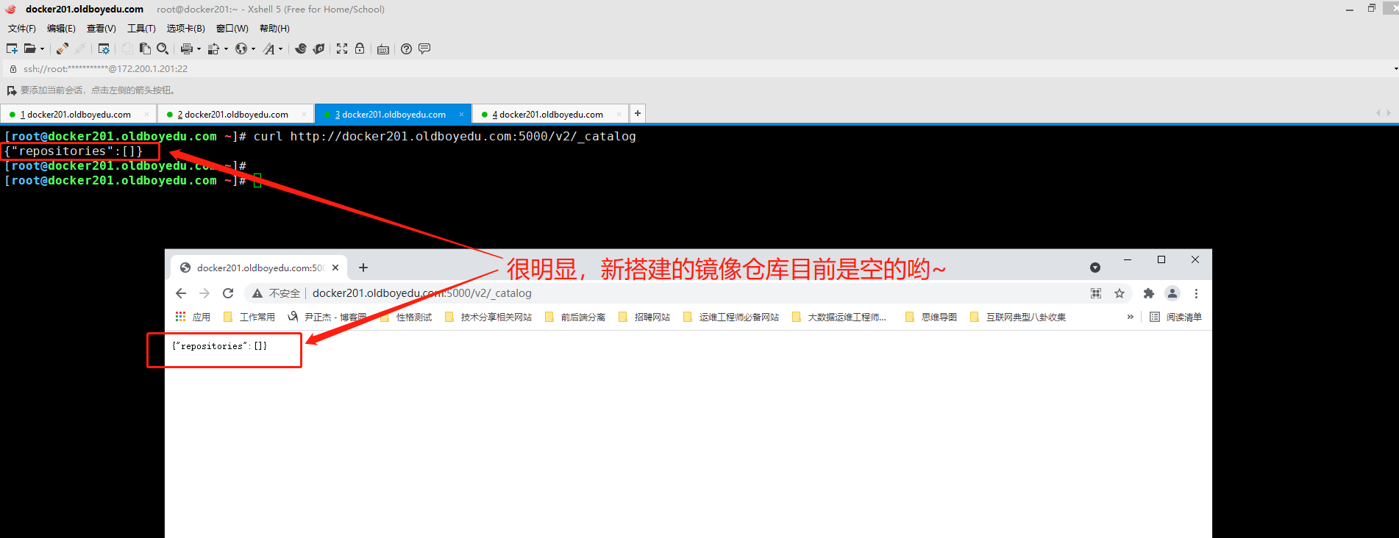
Task: Click Chrome forward arrow button
Action: [x=204, y=293]
